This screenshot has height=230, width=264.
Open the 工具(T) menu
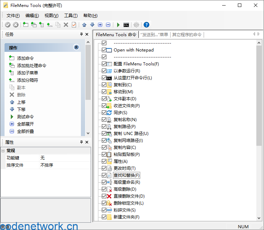tap(71, 16)
